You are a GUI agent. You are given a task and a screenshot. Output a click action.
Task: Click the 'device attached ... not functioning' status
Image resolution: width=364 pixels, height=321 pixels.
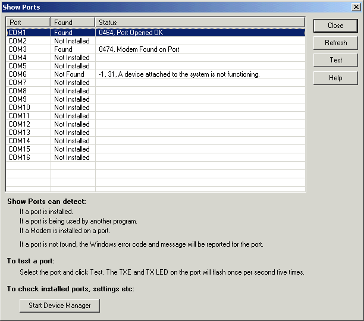tap(179, 74)
